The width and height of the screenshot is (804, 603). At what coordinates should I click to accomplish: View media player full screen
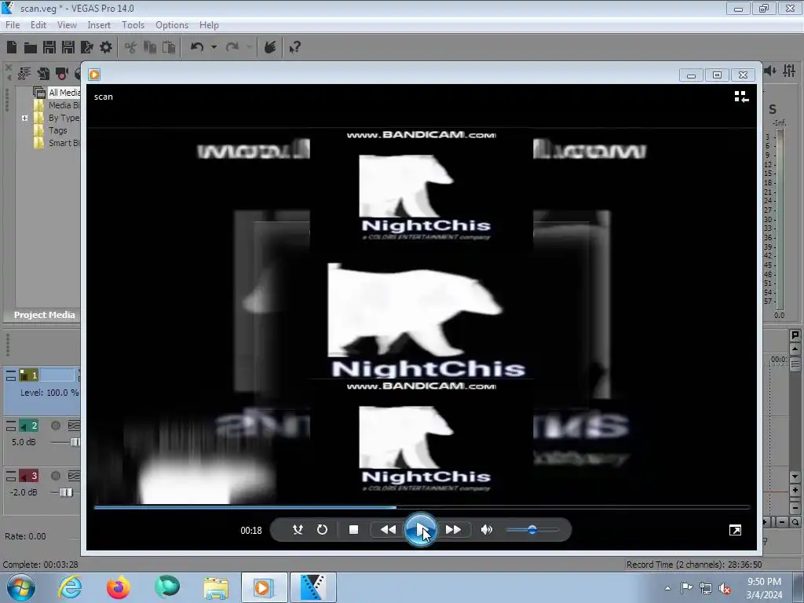[735, 530]
